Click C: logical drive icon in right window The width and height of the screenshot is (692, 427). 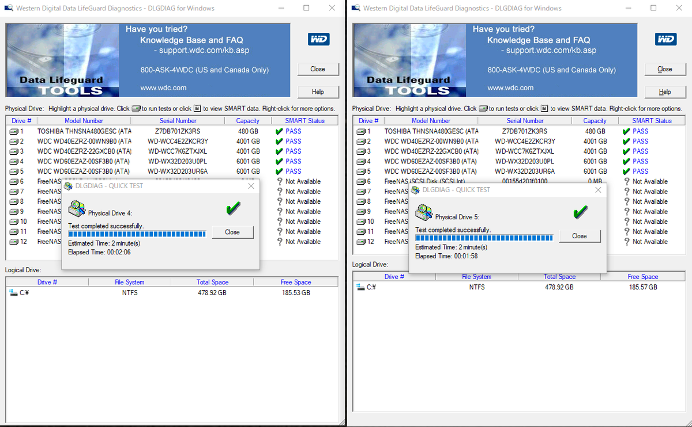(x=361, y=287)
